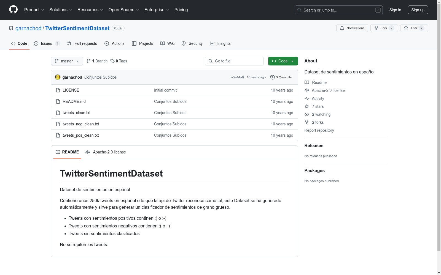This screenshot has width=441, height=275.
Task: Open the Conjuntos Subidos latest commit message
Action: click(x=101, y=77)
